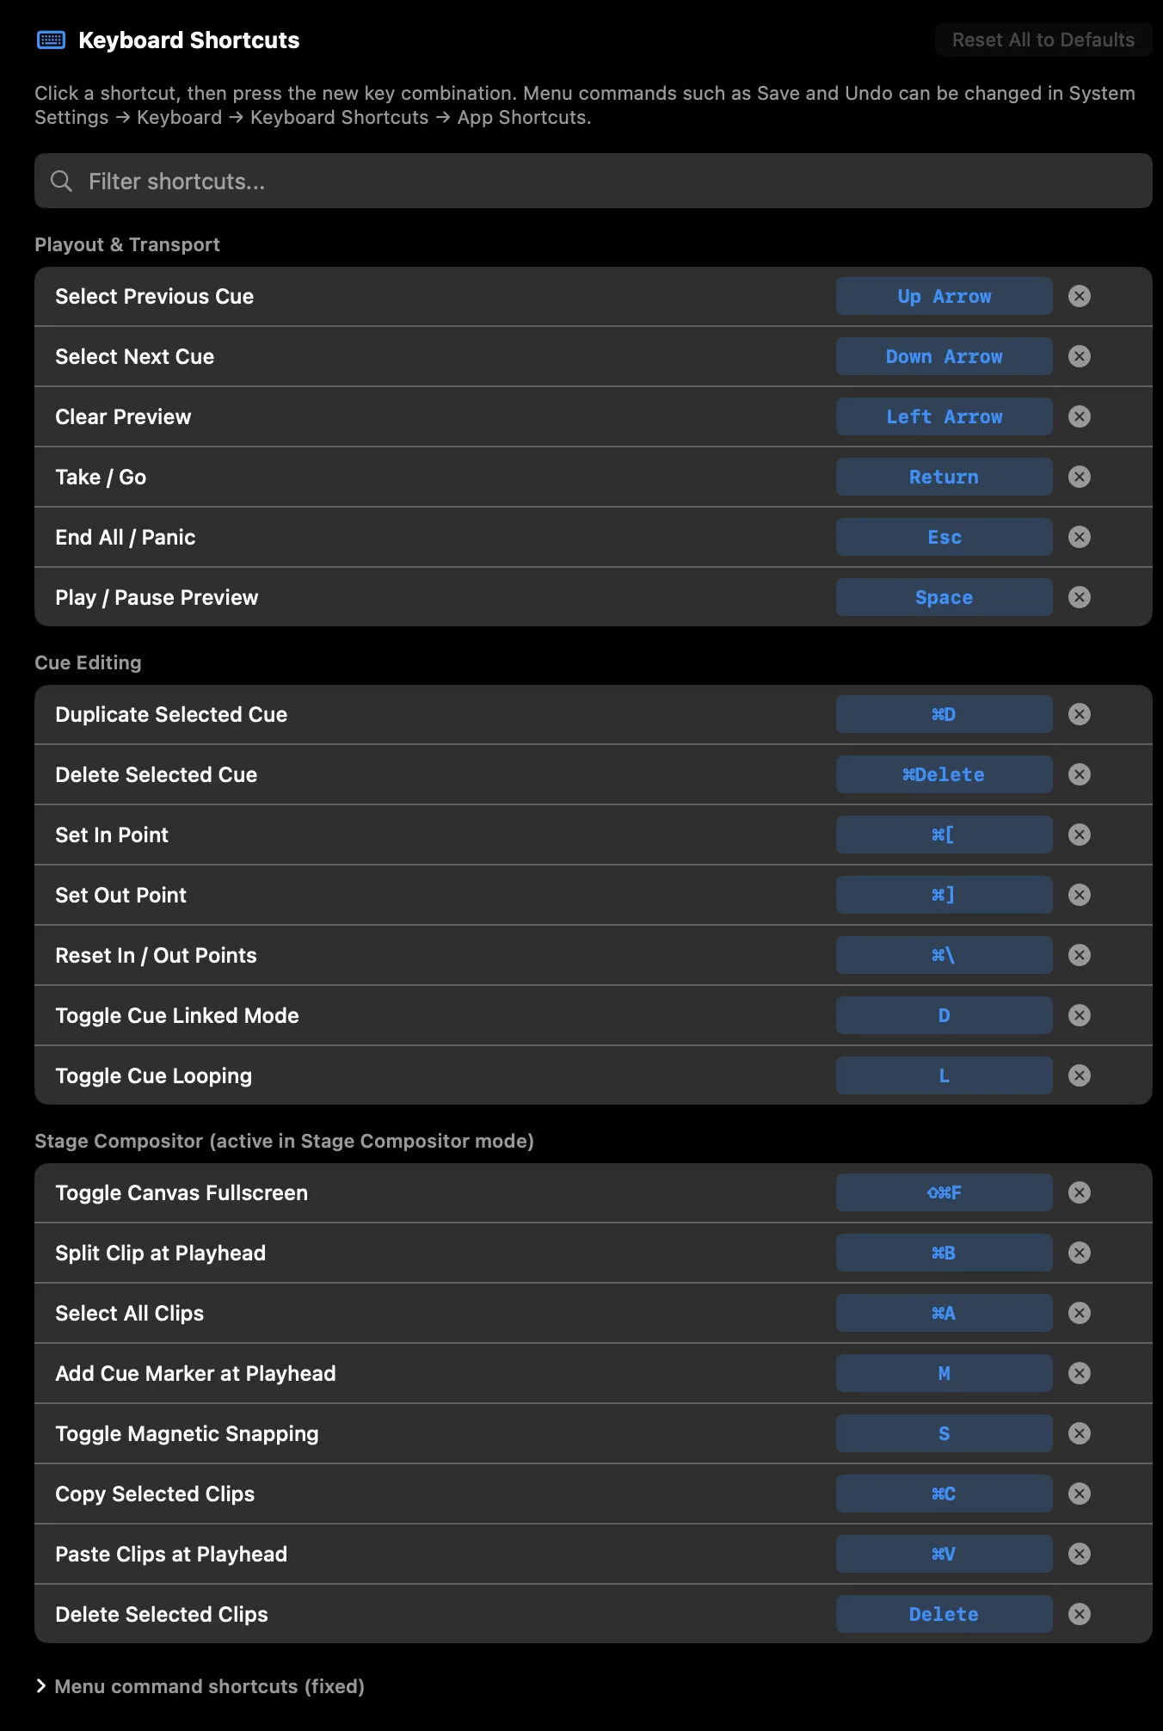Image resolution: width=1163 pixels, height=1731 pixels.
Task: Rebind the Toggle Canvas Fullscreen shortcut
Action: 944,1192
